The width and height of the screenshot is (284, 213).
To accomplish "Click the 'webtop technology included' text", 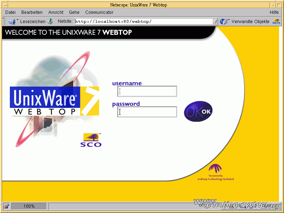I will tap(215, 179).
